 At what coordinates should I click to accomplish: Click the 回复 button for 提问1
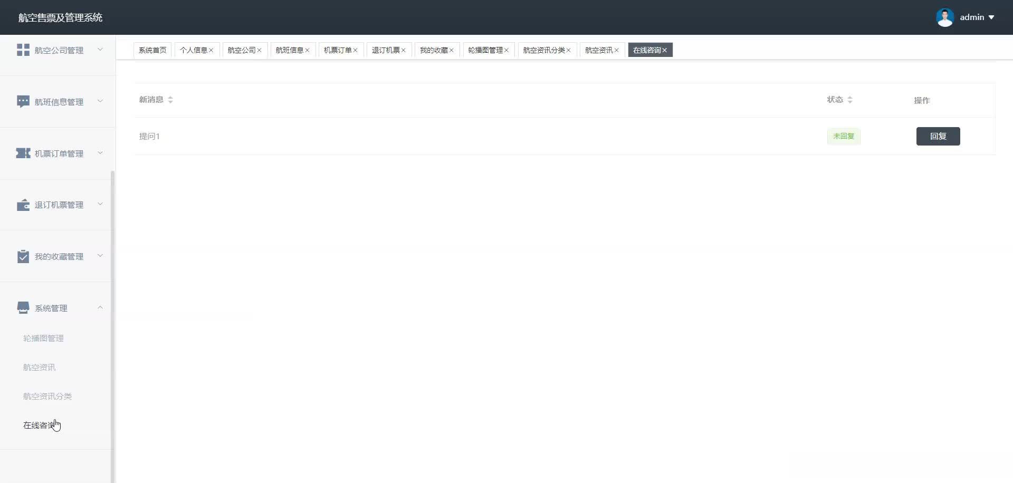tap(938, 136)
